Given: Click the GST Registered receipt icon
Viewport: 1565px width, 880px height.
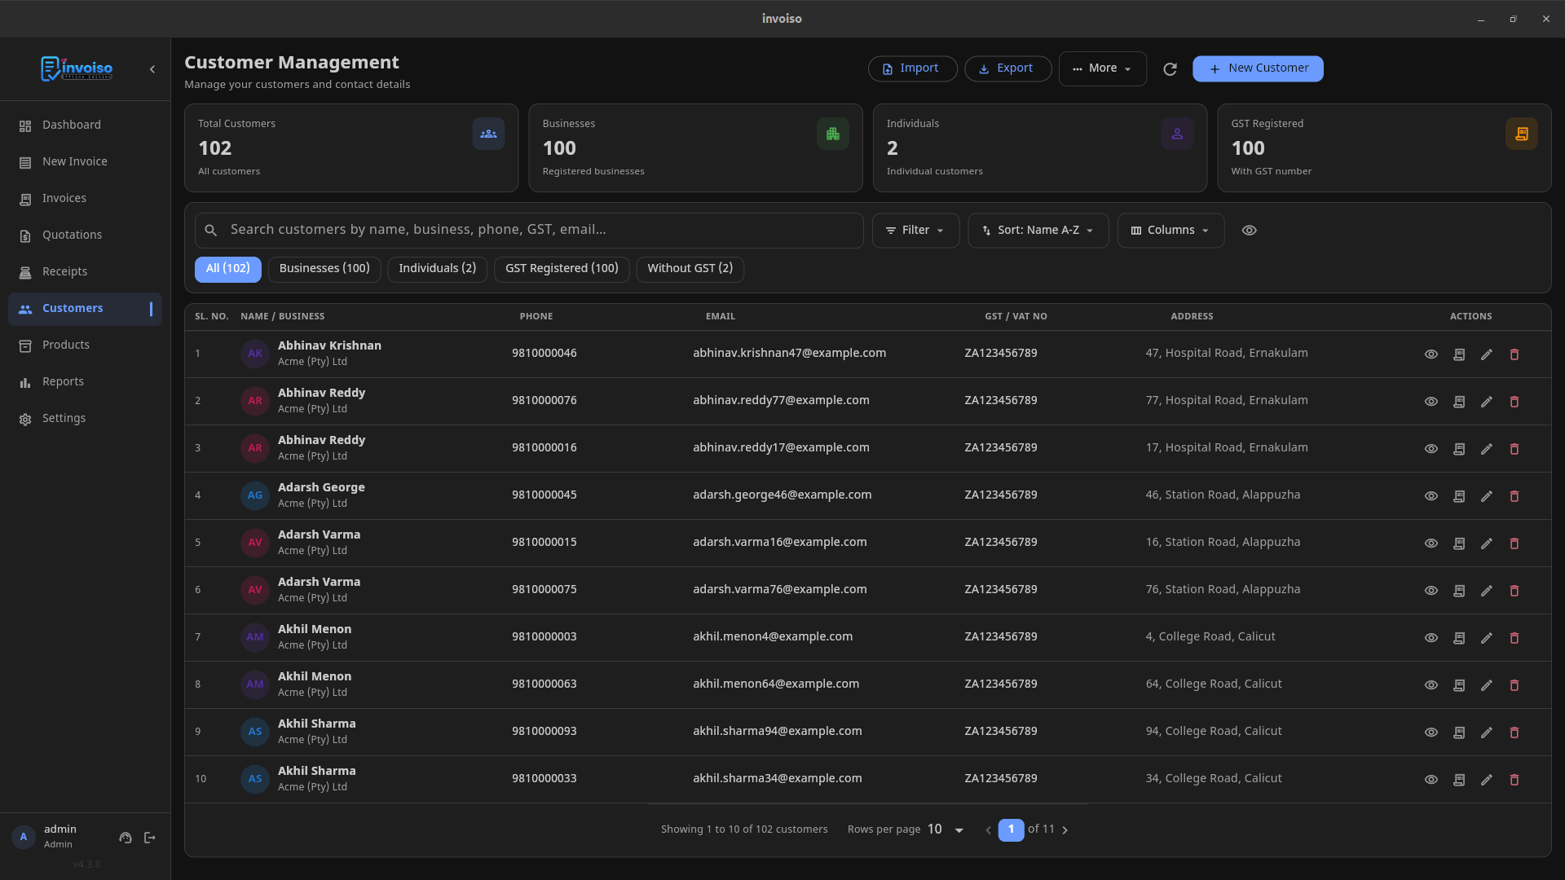Looking at the screenshot, I should point(1521,134).
